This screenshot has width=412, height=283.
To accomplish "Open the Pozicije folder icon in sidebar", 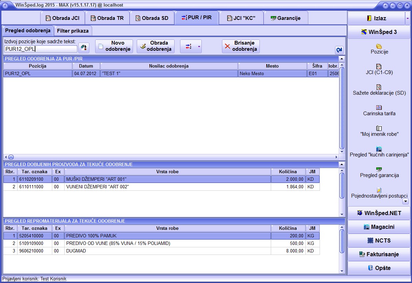I will [x=379, y=46].
